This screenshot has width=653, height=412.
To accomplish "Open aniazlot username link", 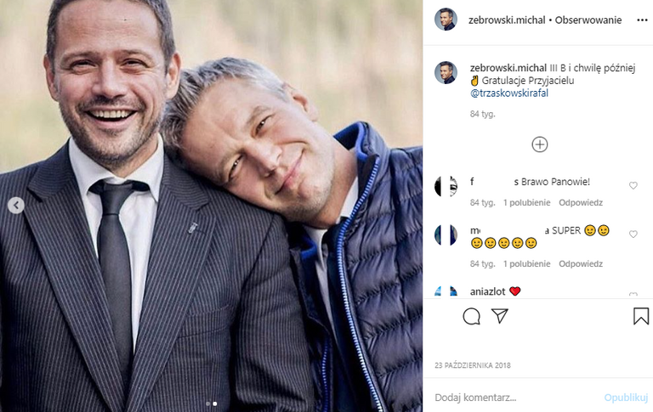I will 487,291.
